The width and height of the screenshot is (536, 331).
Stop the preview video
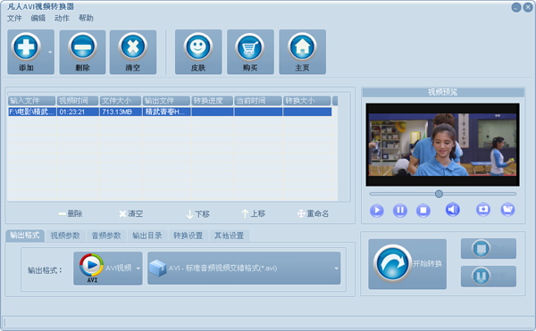tap(423, 211)
